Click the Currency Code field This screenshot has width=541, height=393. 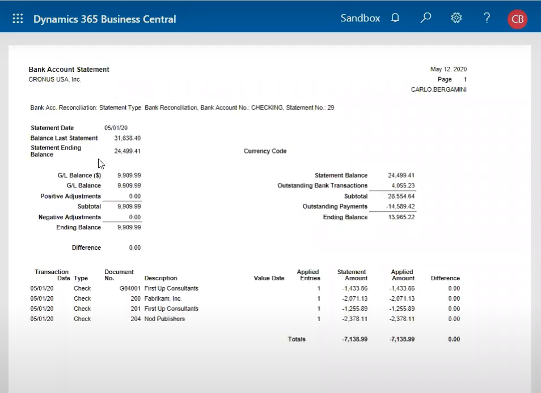point(266,151)
